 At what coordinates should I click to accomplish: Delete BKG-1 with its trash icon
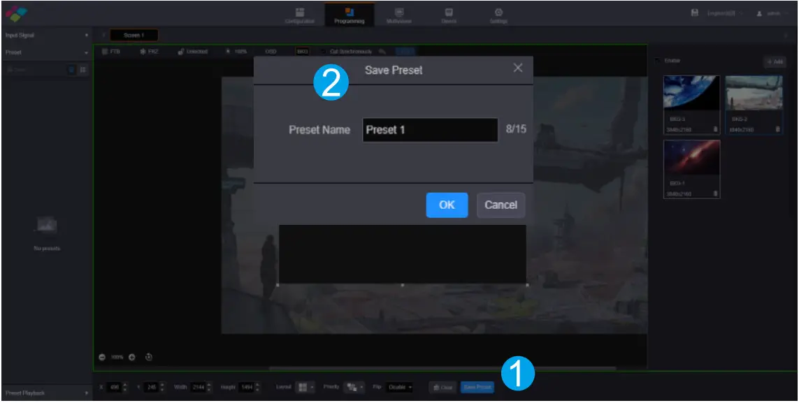715,193
